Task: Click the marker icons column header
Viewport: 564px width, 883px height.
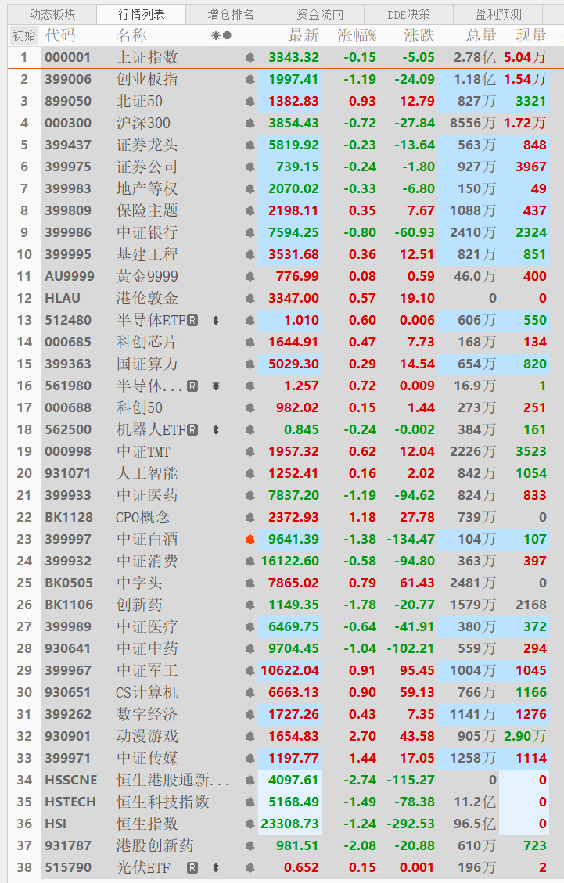Action: click(221, 36)
